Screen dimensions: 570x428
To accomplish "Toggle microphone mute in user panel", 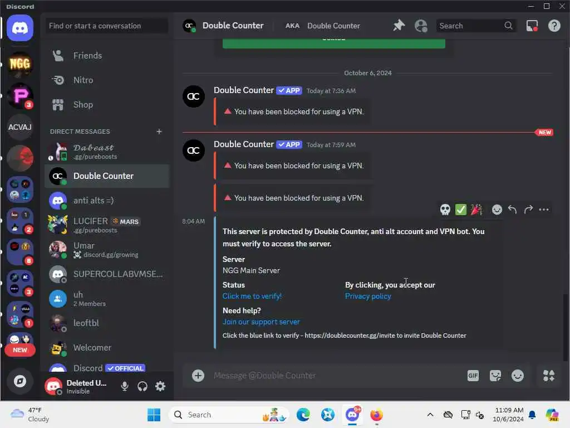I will pos(124,386).
